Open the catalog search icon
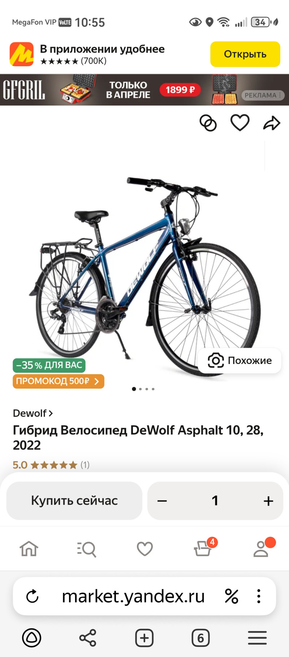 click(x=87, y=549)
